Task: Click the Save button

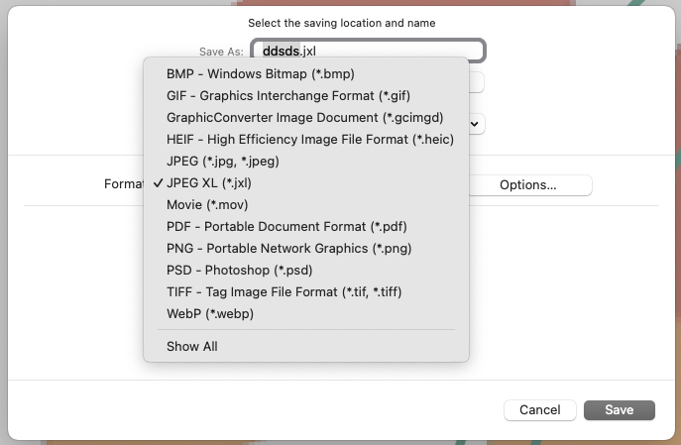Action: 620,409
